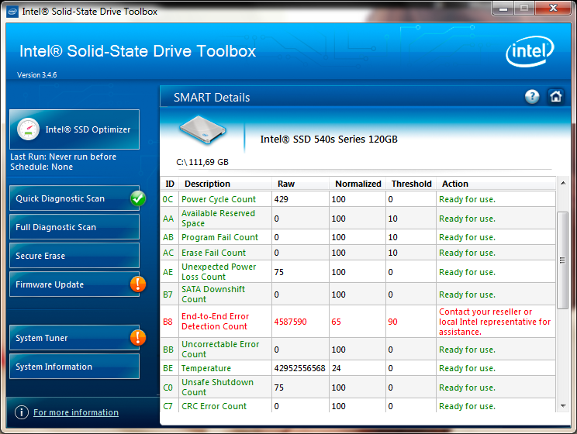Image resolution: width=577 pixels, height=434 pixels.
Task: Click raw value 4587590
Action: pyautogui.click(x=290, y=322)
